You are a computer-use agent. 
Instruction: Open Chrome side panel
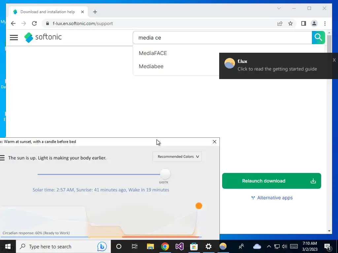click(x=304, y=23)
